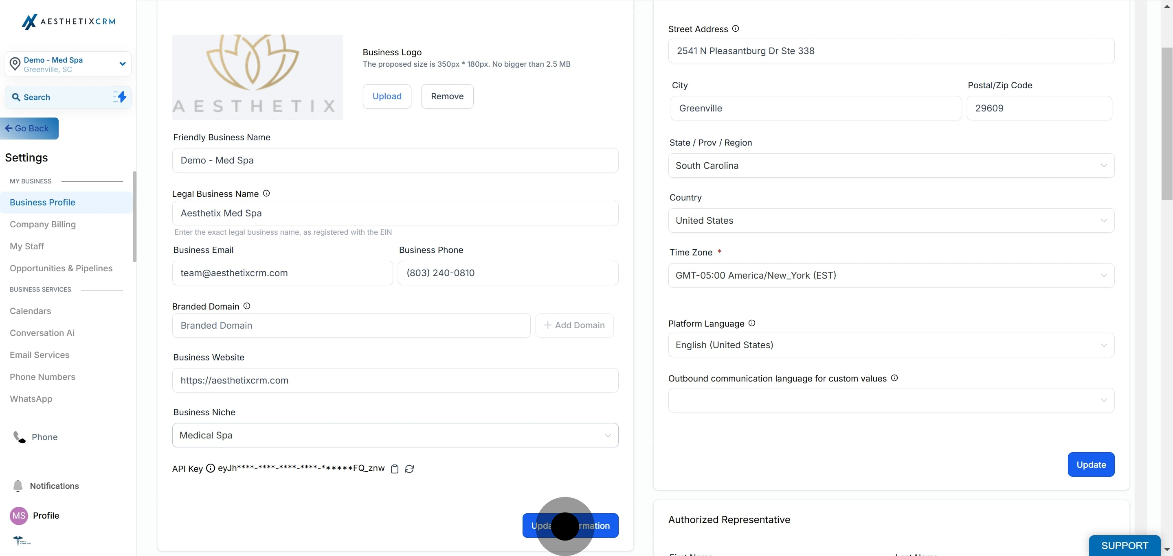This screenshot has width=1173, height=556.
Task: Click the Street Address info icon
Action: [735, 28]
